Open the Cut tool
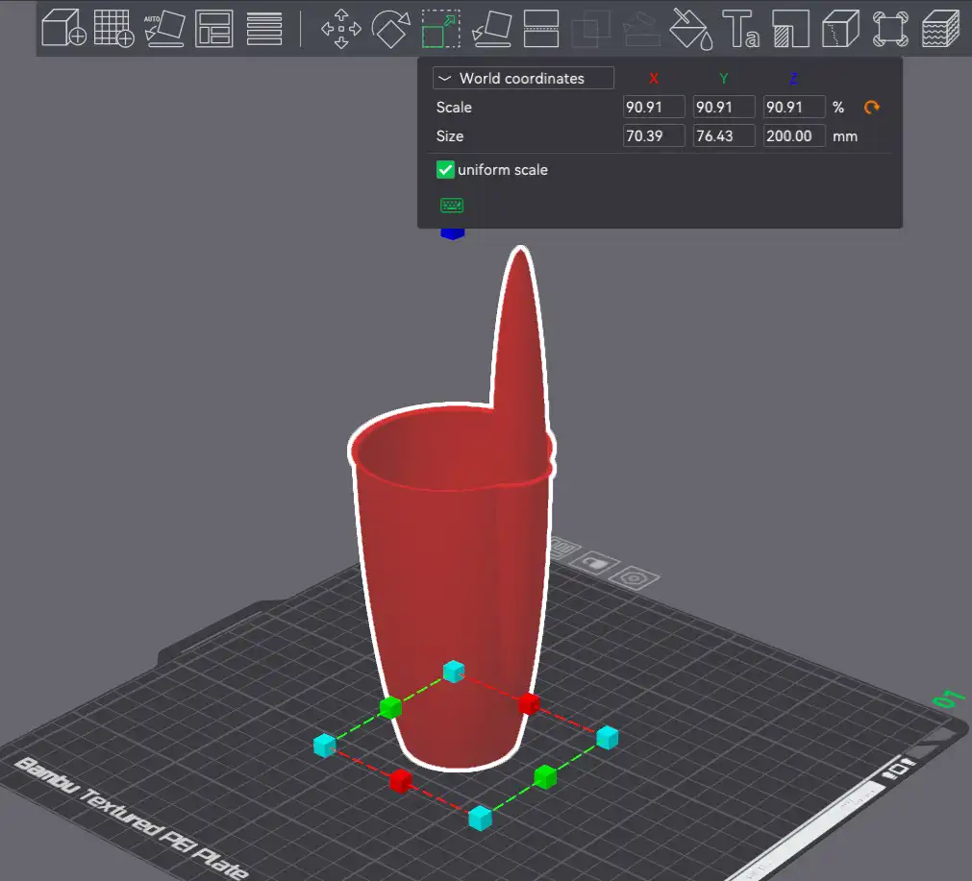This screenshot has width=972, height=881. tap(540, 28)
